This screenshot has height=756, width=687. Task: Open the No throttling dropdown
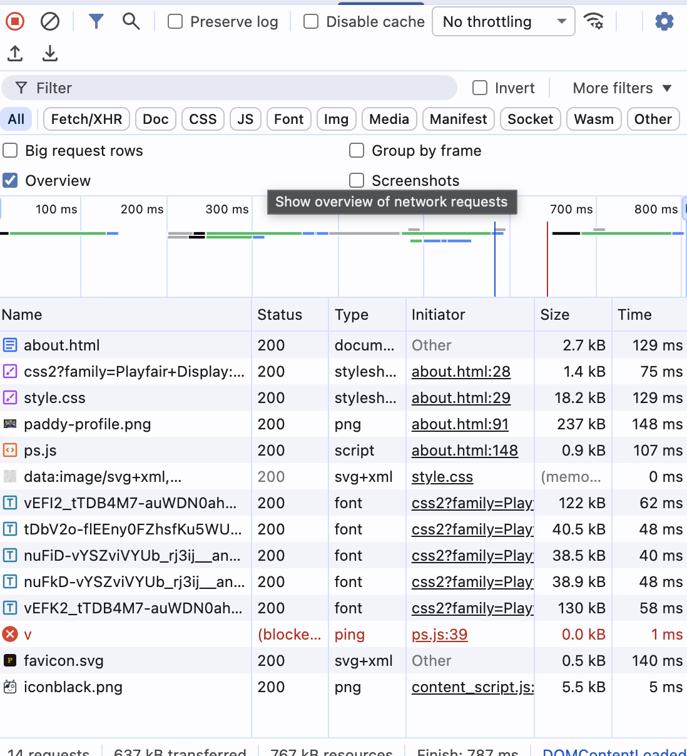point(502,21)
